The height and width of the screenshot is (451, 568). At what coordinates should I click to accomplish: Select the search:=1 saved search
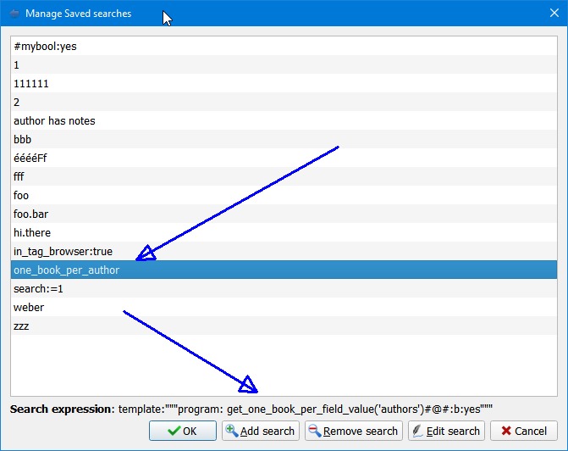tap(284, 288)
